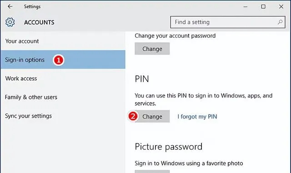Click the back arrow in Settings

click(10, 6)
